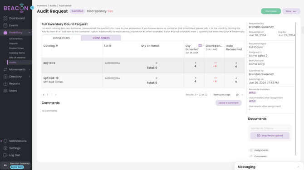The height and width of the screenshot is (170, 304).
Task: Go to next page arrow
Action: [56, 95]
